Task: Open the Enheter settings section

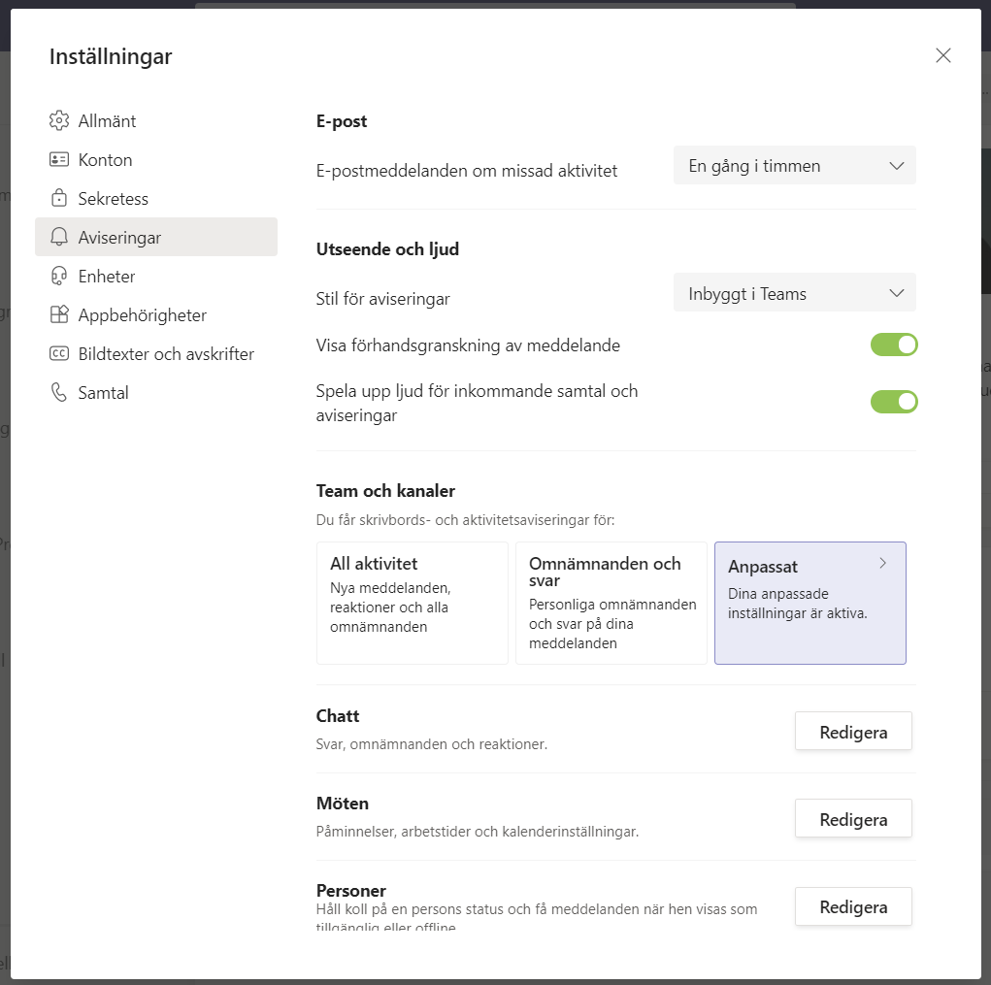Action: [x=107, y=277]
